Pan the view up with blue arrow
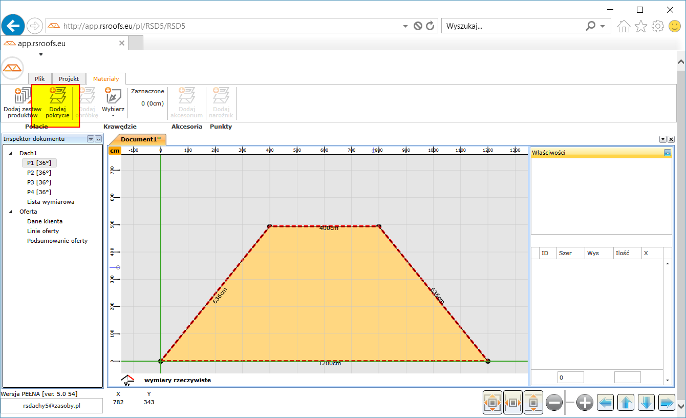This screenshot has height=418, width=686. click(x=626, y=403)
